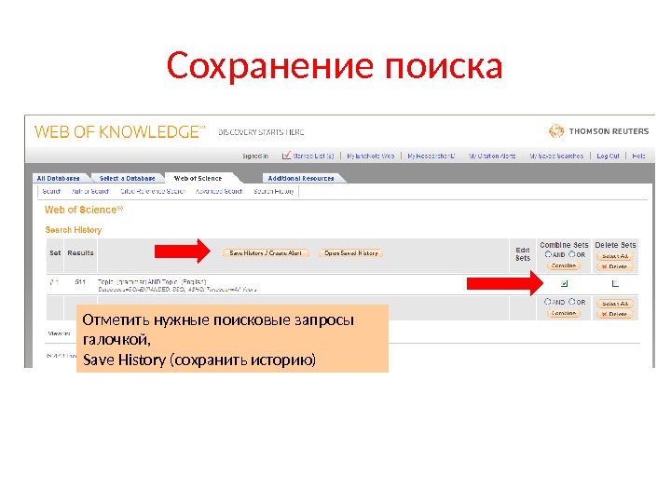This screenshot has height=503, width=671.
Task: Open the Author Search link
Action: coord(90,191)
